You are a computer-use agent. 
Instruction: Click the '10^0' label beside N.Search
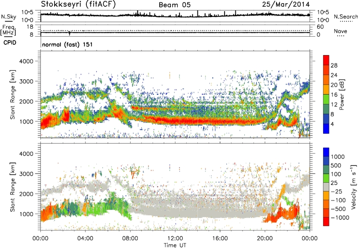(x=323, y=20)
